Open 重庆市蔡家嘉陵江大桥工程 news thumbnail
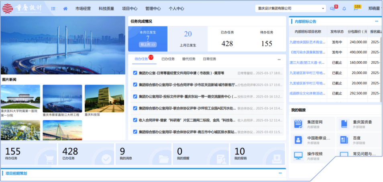383x182 pixels. [x=62, y=98]
